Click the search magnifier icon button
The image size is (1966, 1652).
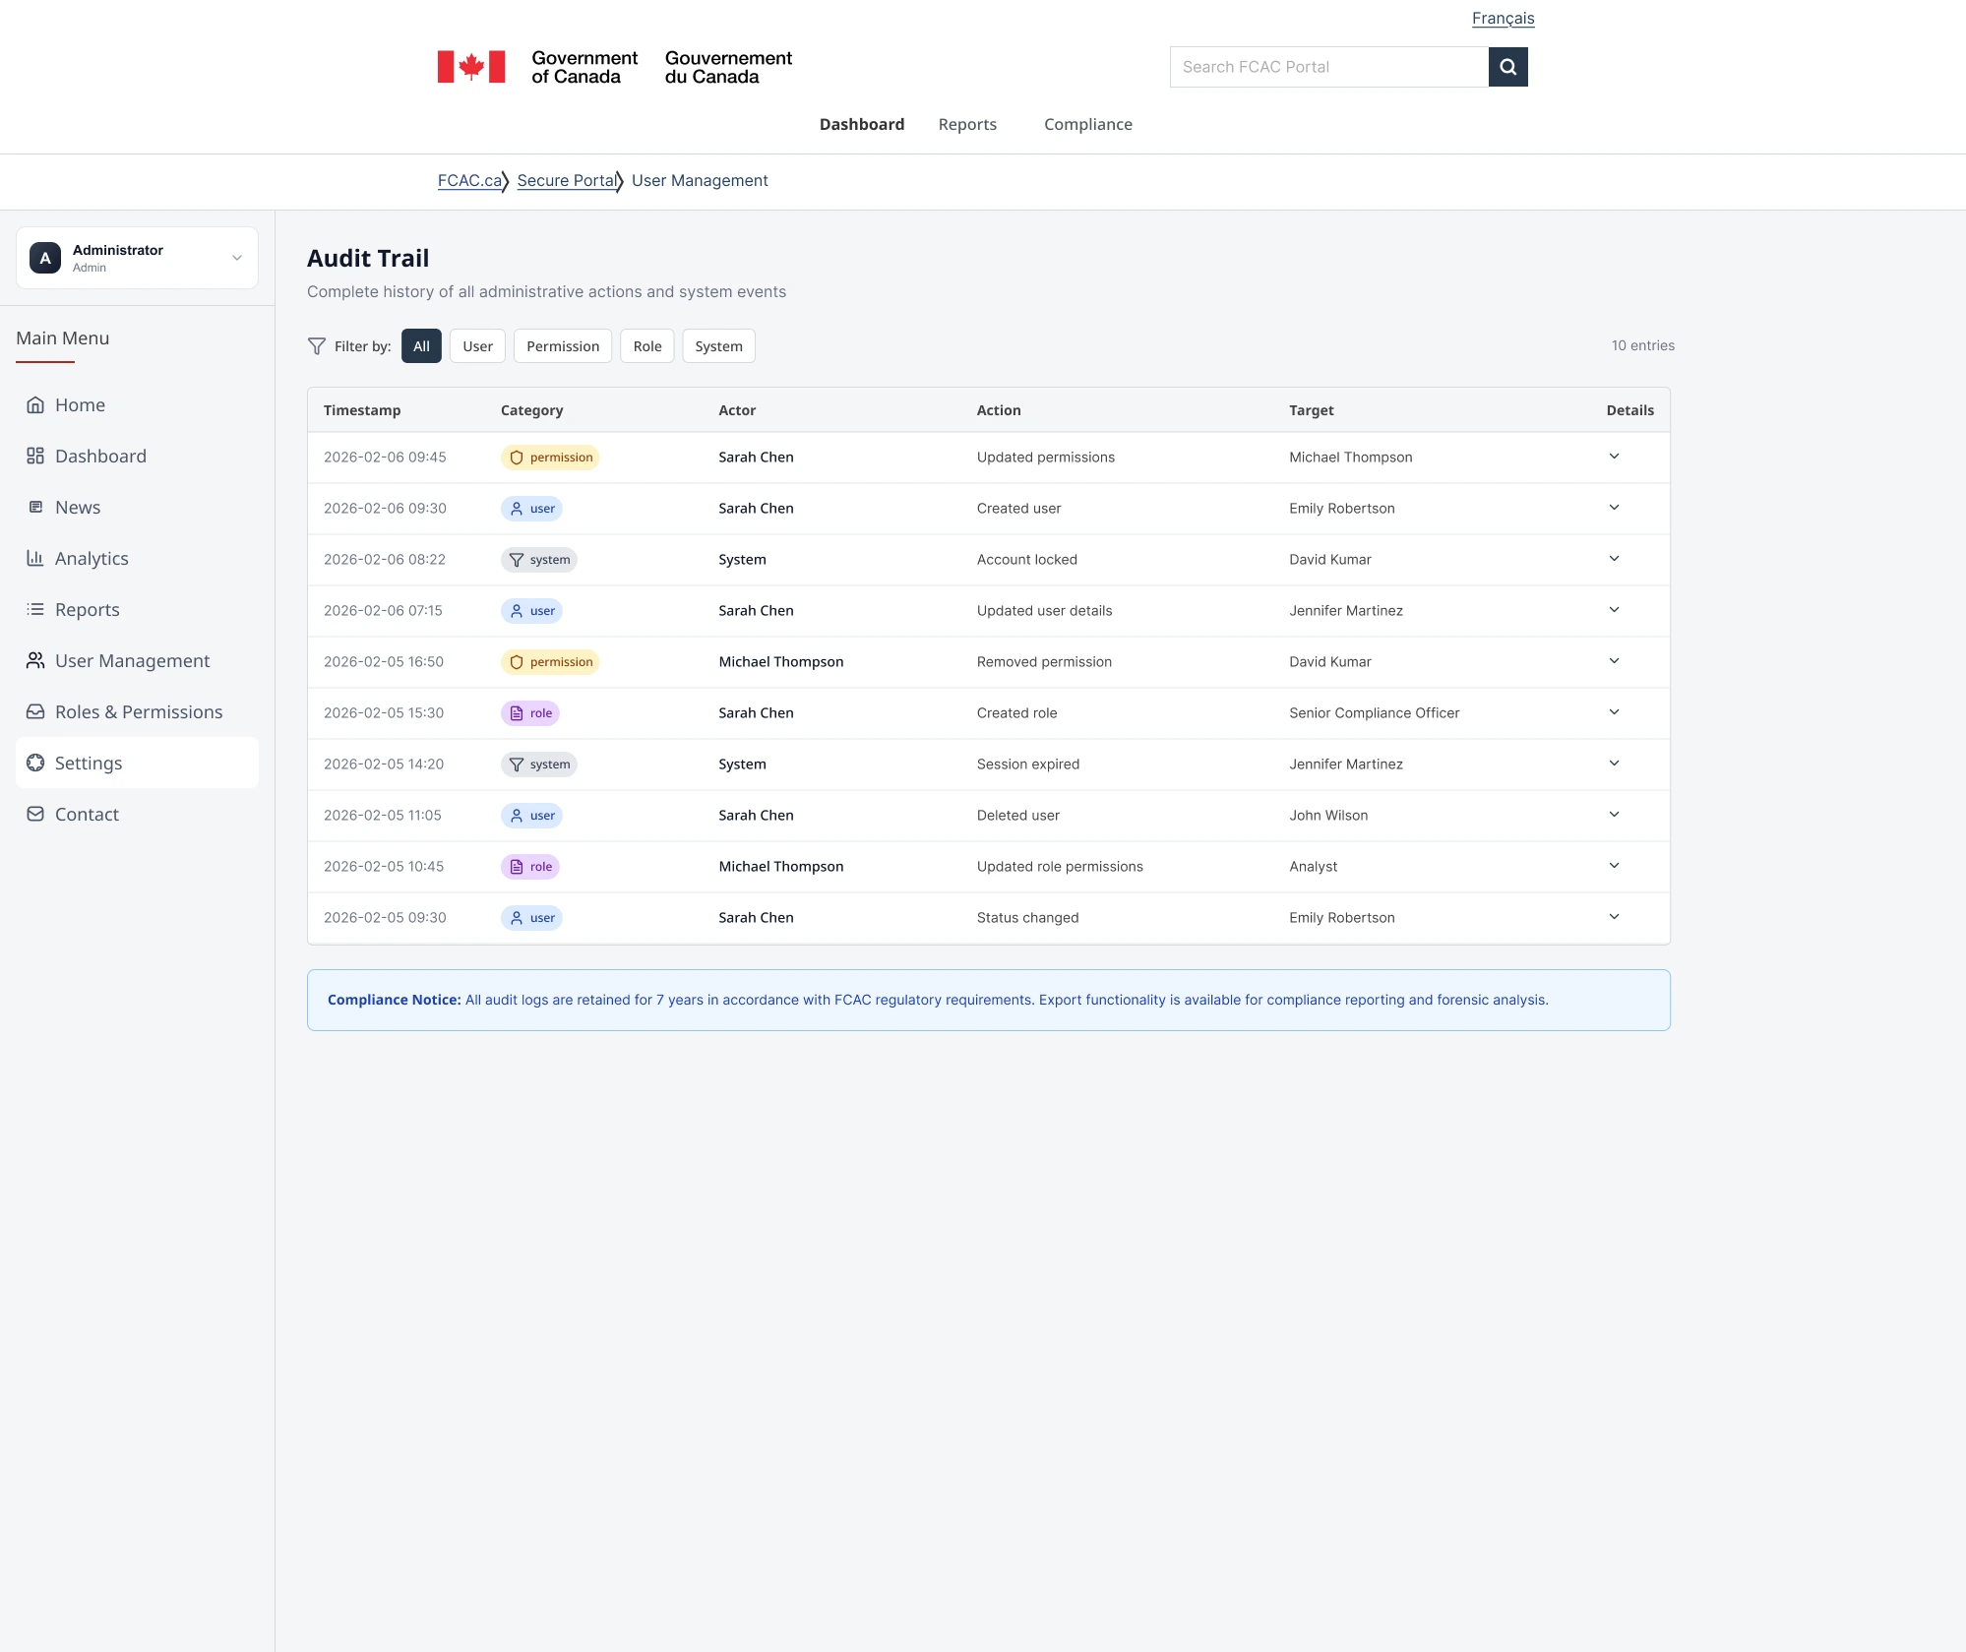1507,67
